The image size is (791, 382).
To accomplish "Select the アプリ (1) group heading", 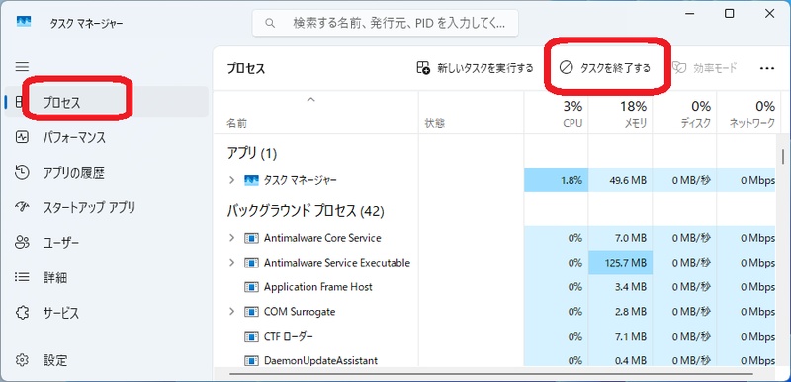I will [252, 154].
